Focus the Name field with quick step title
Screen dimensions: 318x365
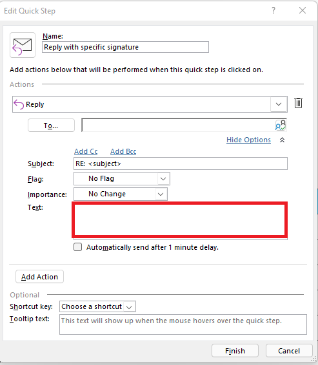[x=125, y=47]
